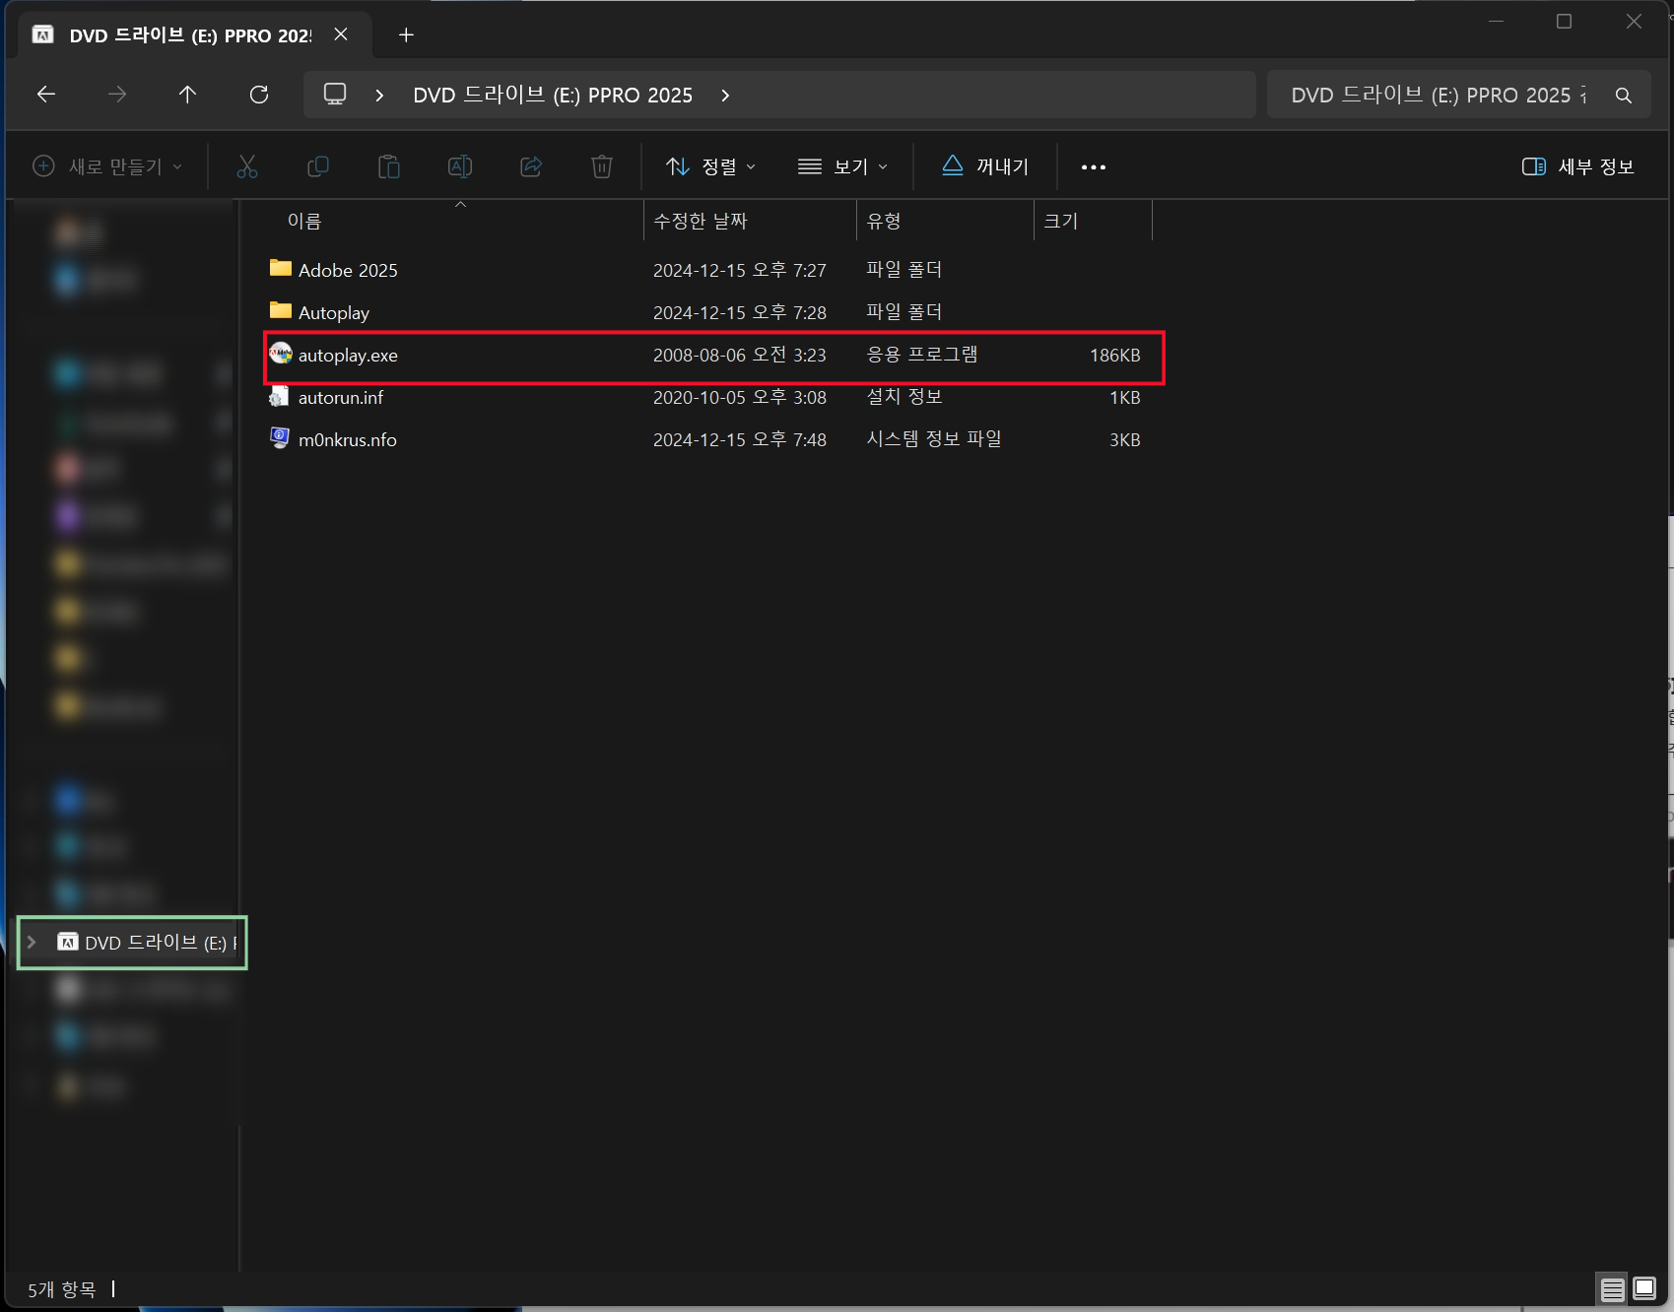Screen dimensions: 1674x1312
Task: Refresh the current folder view
Action: click(259, 95)
